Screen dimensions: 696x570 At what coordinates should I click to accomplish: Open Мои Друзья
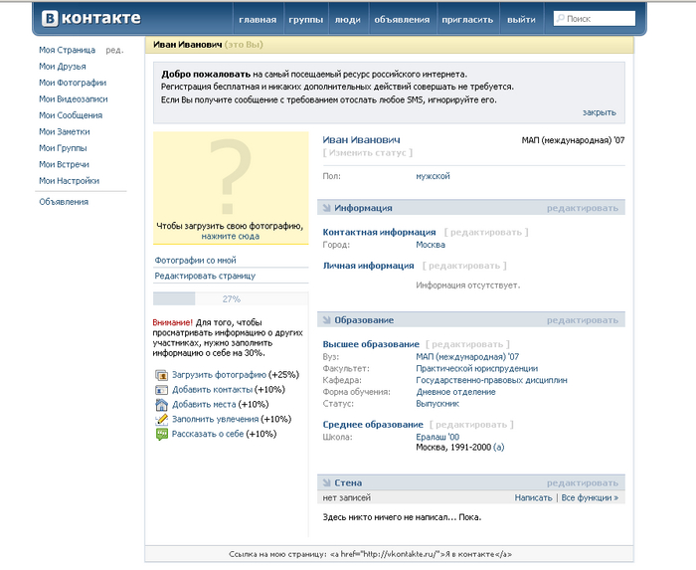[63, 67]
